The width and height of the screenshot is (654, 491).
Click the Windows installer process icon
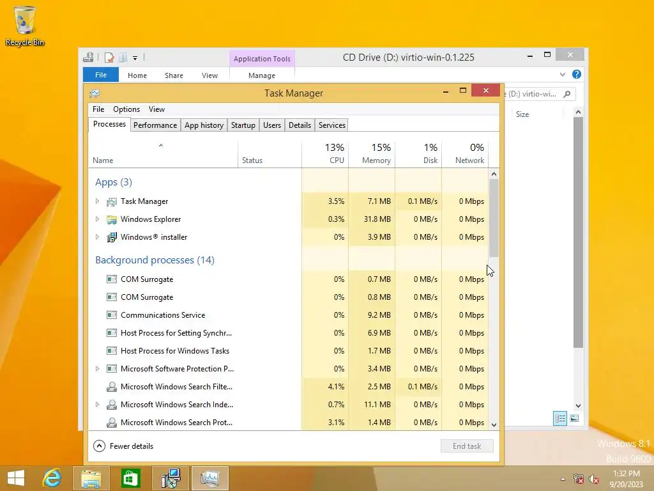pyautogui.click(x=111, y=238)
